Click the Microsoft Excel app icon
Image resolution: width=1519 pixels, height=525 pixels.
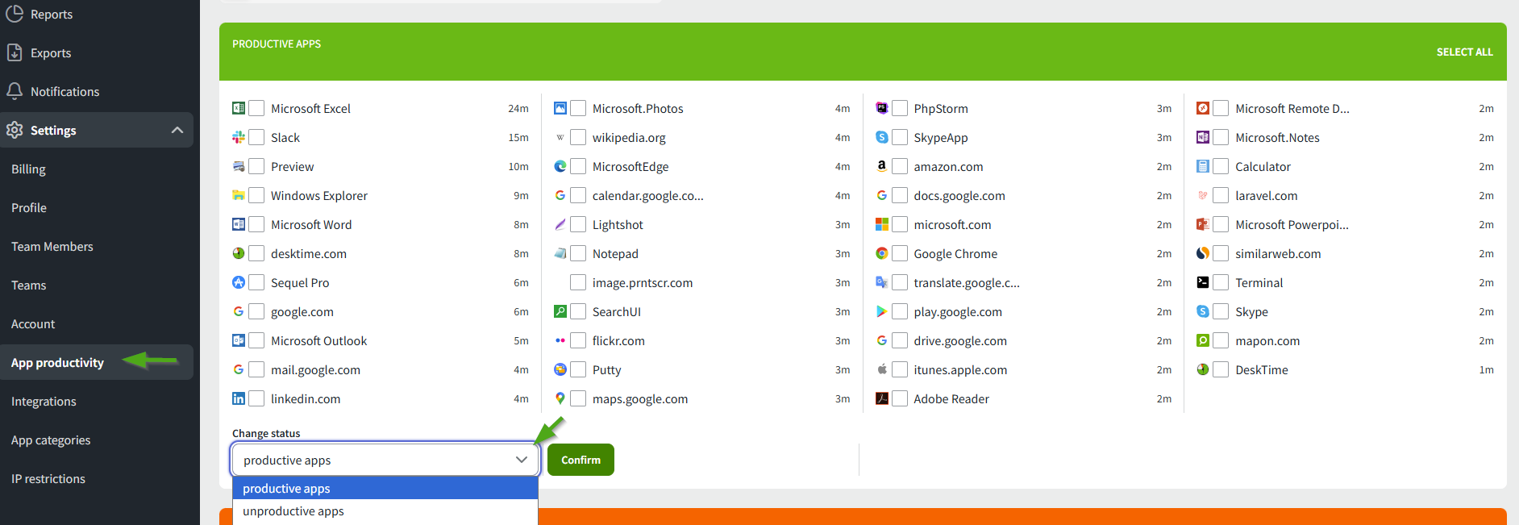(x=239, y=108)
